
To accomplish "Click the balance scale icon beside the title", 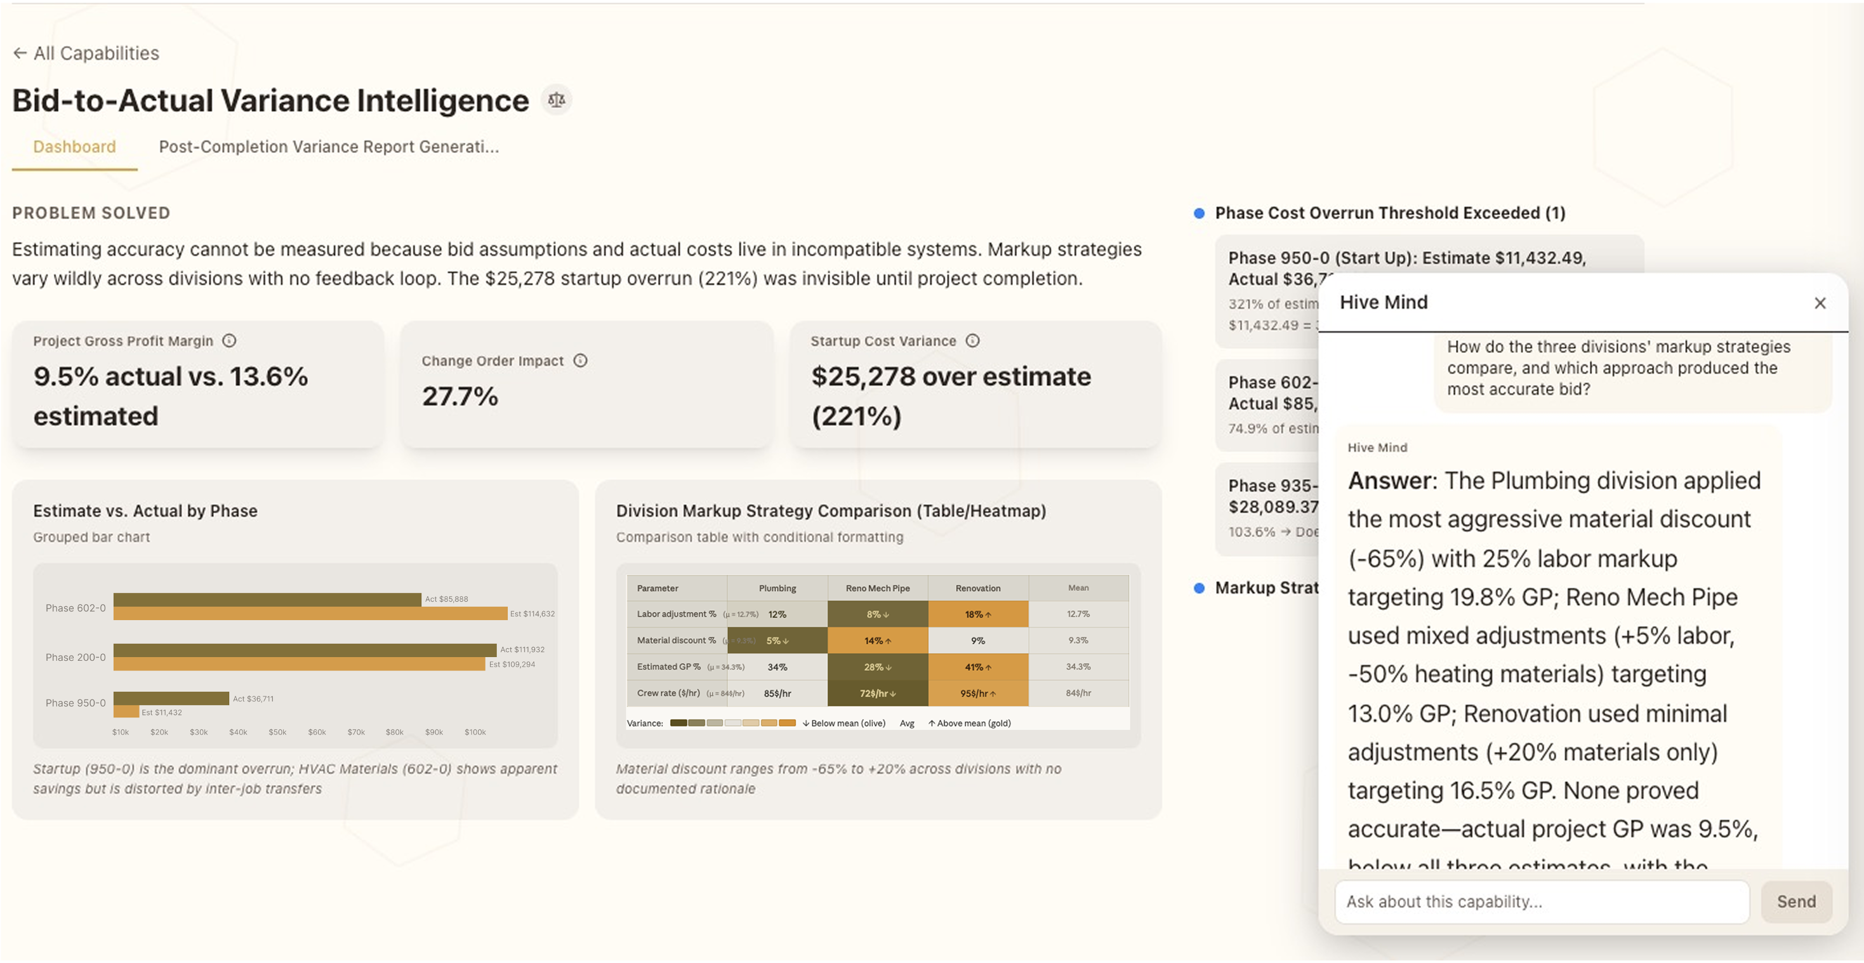I will pos(557,100).
